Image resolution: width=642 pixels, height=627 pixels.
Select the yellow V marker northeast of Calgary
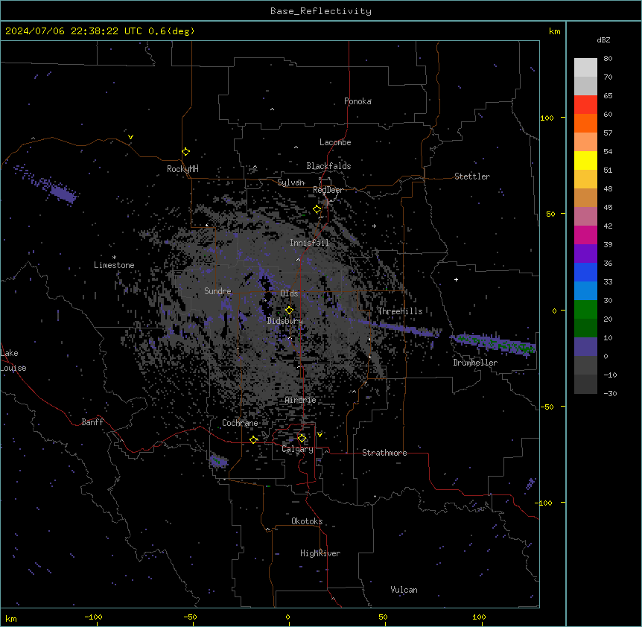tap(320, 435)
